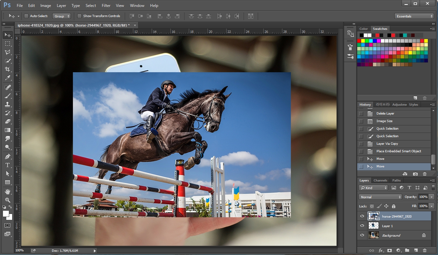Pick the red swatch in Swatches panel

click(x=359, y=40)
